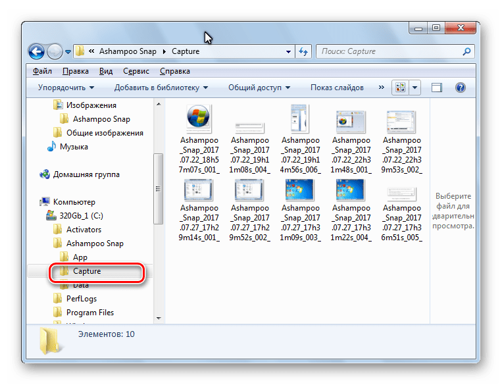Screen dimensions: 502x385
Task: Open Help with question mark icon
Action: click(x=461, y=88)
